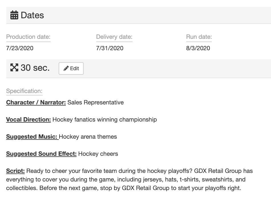Select the production date value 7/23/2020

pos(20,48)
